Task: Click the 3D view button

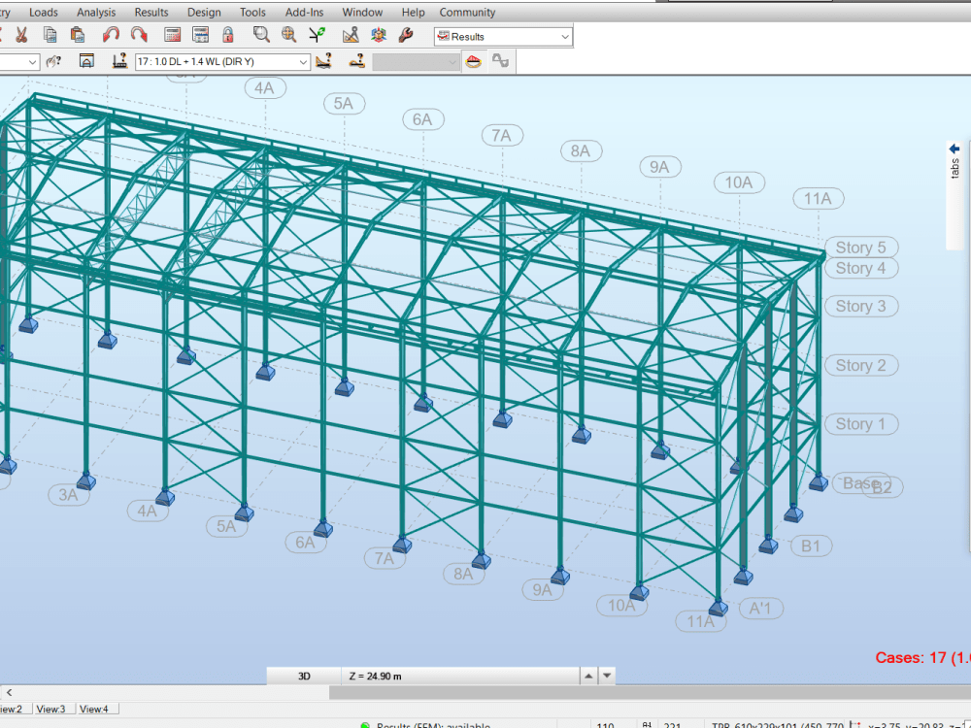Action: pos(304,676)
